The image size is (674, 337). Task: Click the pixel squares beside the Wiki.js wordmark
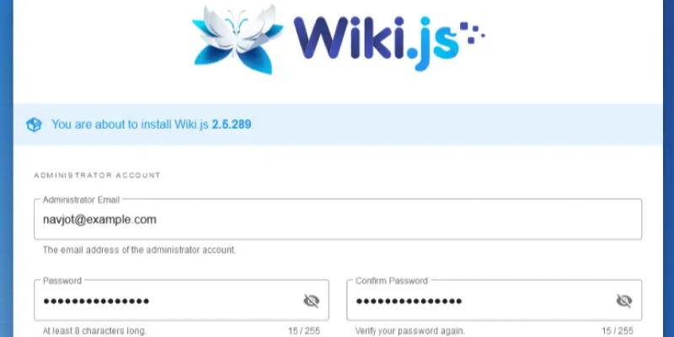(x=472, y=33)
